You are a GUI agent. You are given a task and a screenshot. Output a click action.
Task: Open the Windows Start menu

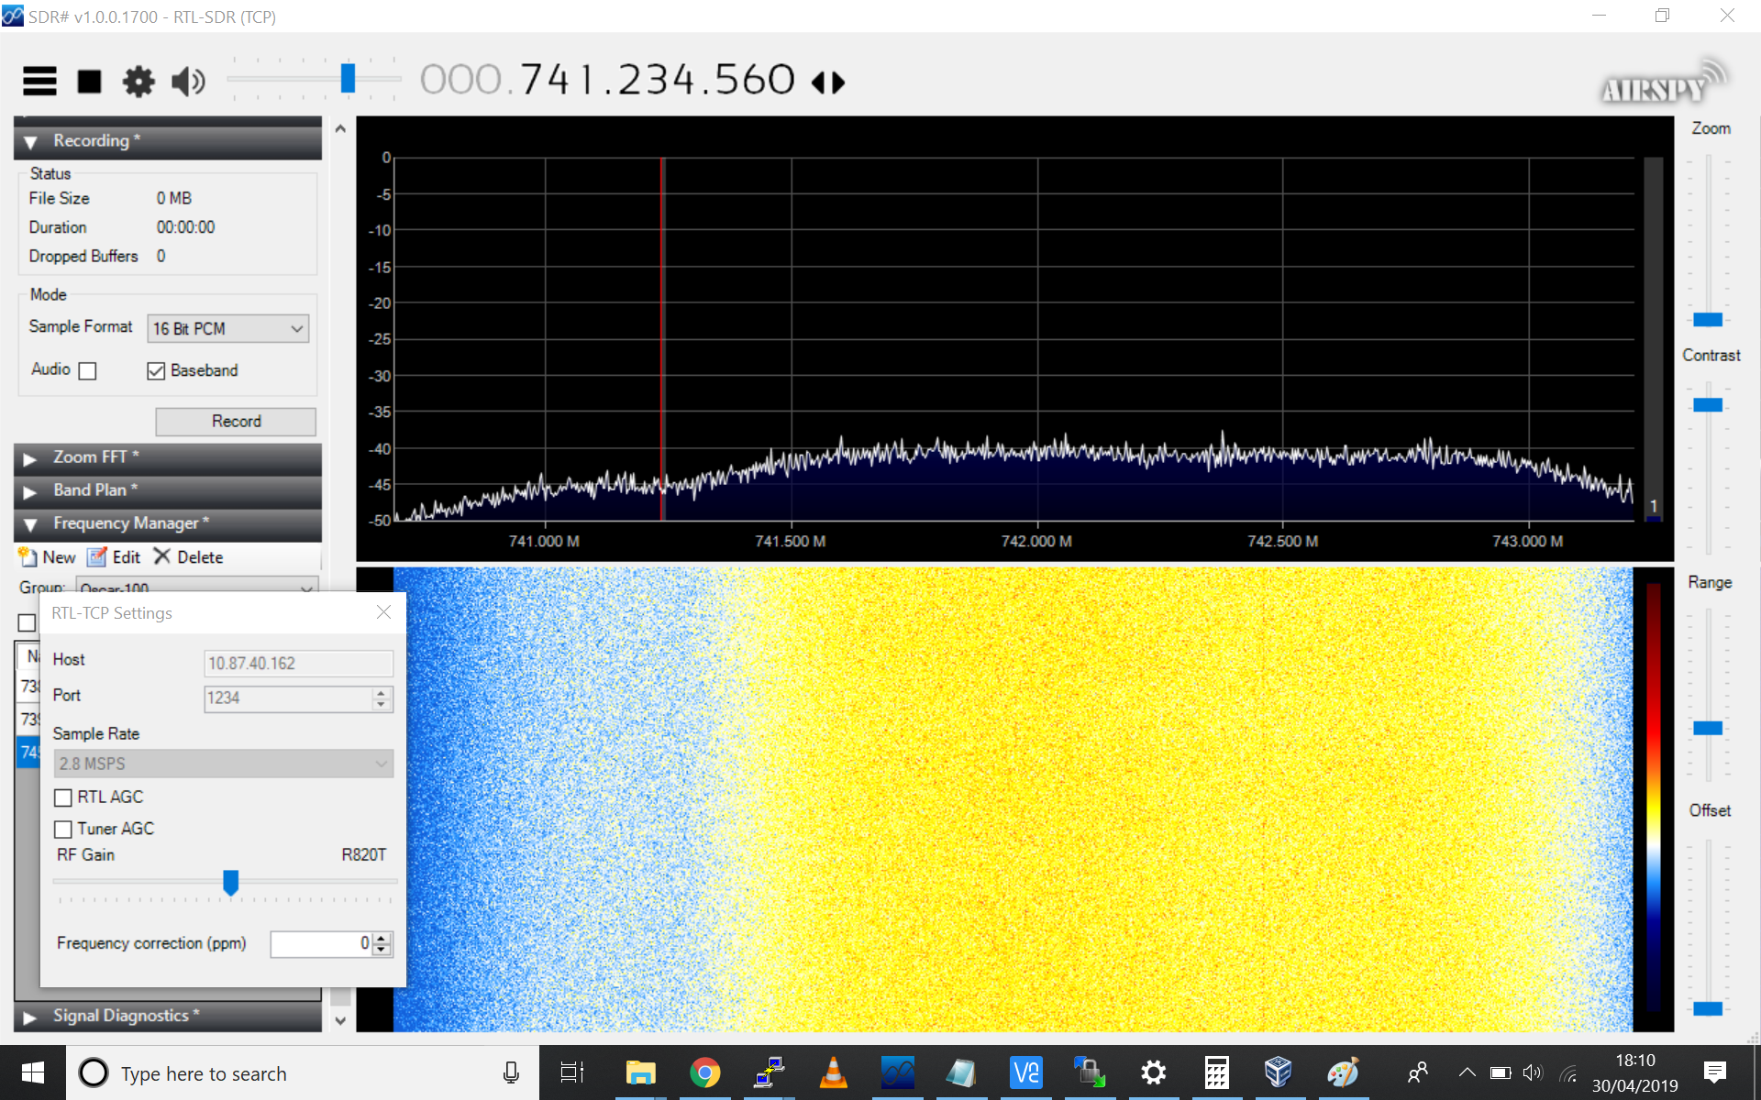pyautogui.click(x=33, y=1072)
